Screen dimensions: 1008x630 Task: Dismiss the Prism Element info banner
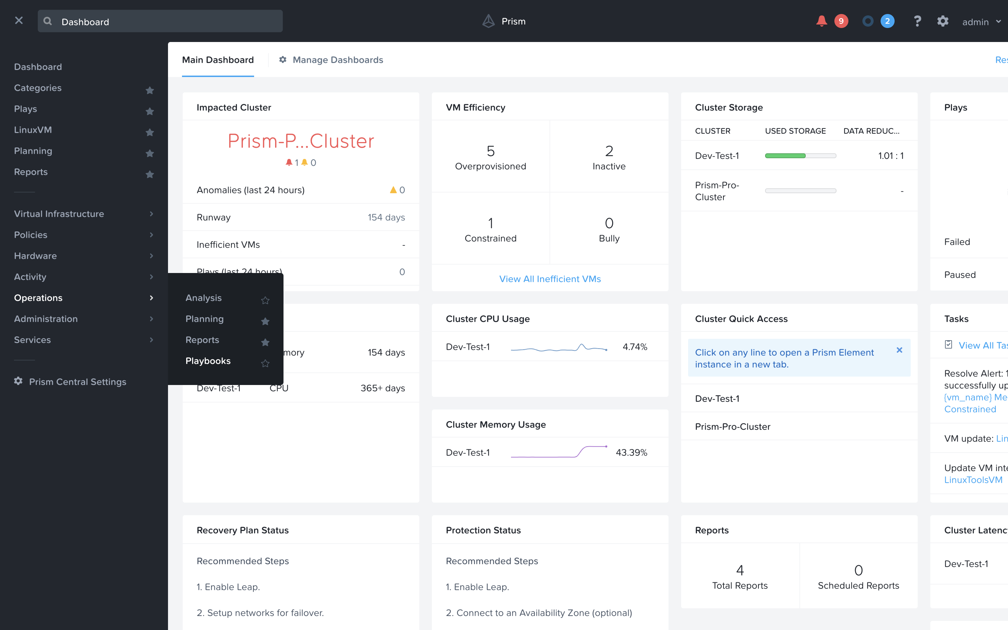coord(899,350)
